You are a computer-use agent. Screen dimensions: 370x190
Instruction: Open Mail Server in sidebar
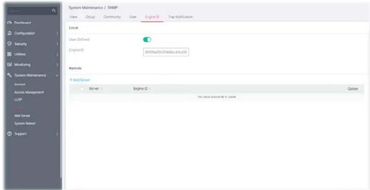[21, 116]
